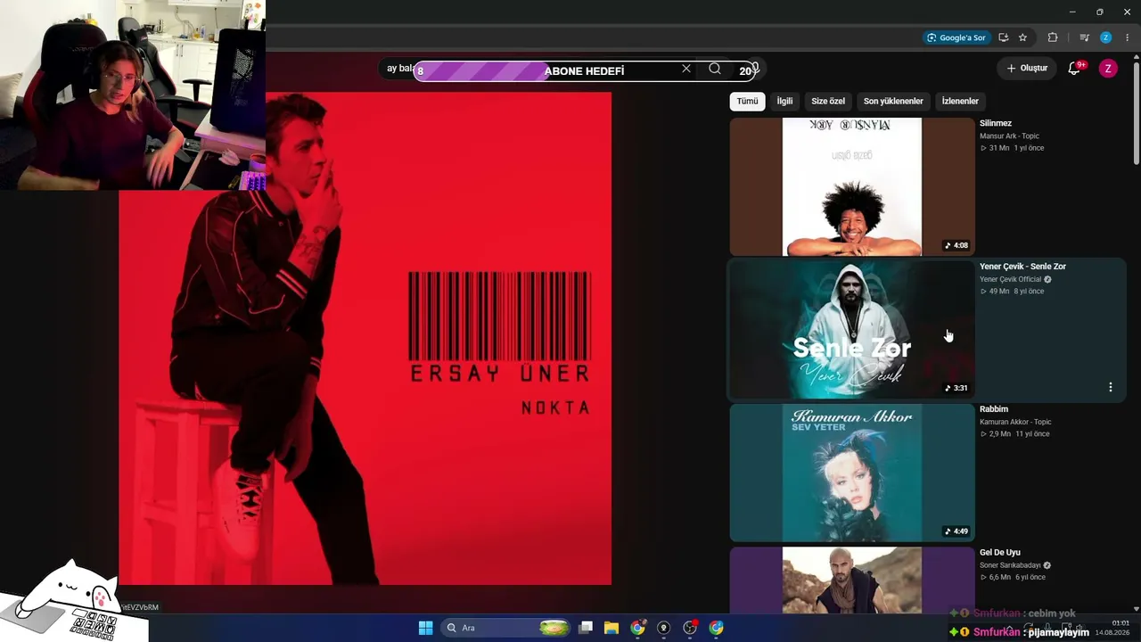The height and width of the screenshot is (642, 1141).
Task: Open File Explorer from the taskbar
Action: tap(612, 628)
